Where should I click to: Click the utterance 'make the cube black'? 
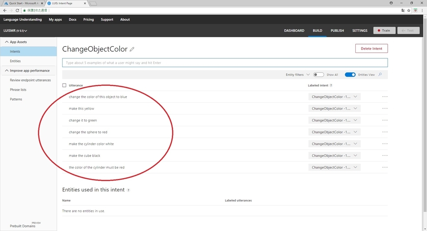(84, 156)
